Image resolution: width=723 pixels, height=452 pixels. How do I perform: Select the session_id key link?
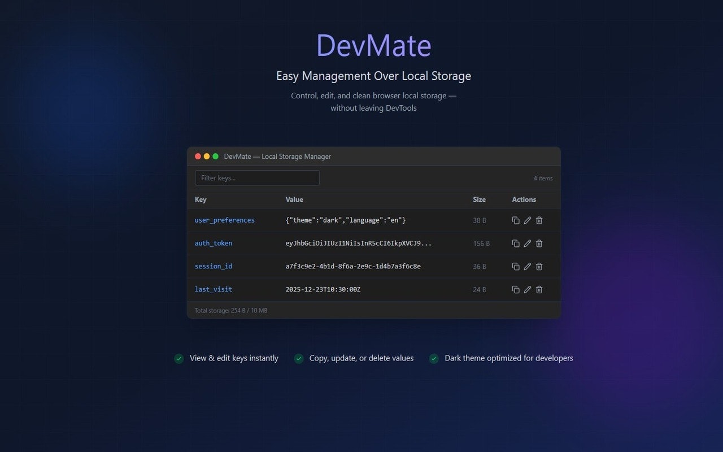pyautogui.click(x=213, y=266)
